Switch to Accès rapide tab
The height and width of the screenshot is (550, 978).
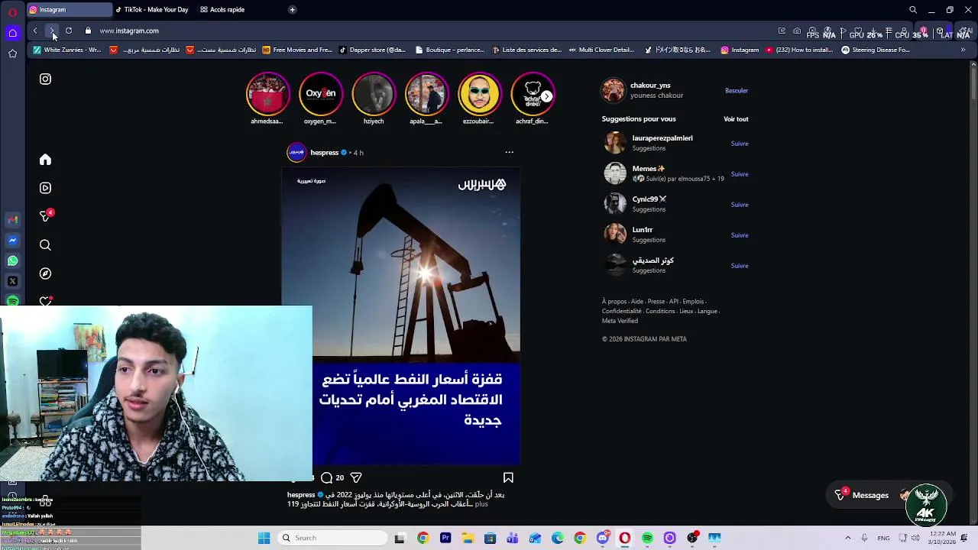[x=222, y=10]
